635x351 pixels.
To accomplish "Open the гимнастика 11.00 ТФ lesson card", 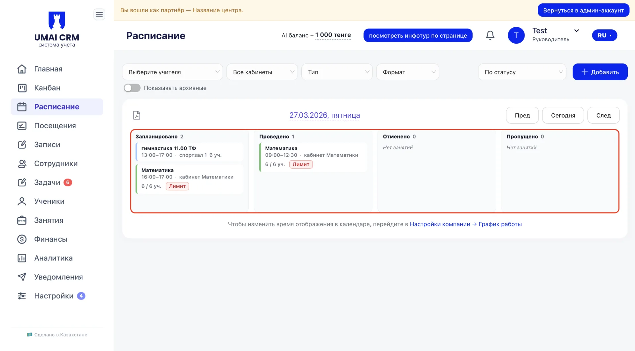I will [x=190, y=152].
